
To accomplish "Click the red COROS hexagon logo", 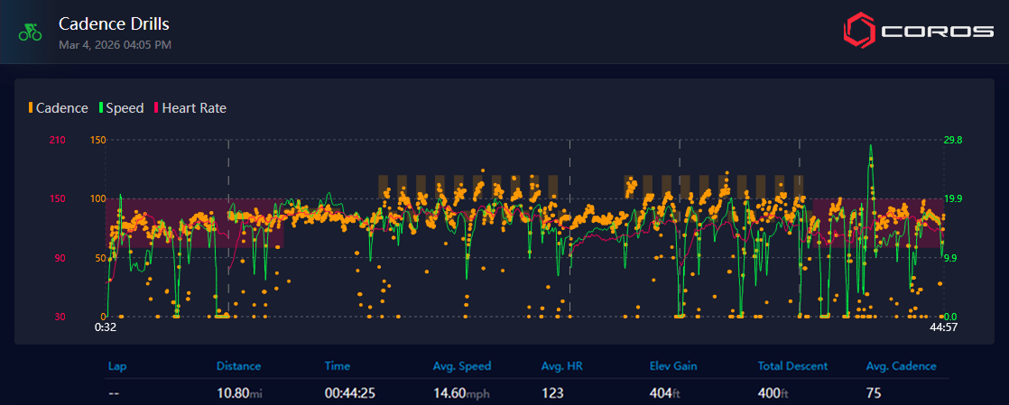I will tap(858, 32).
